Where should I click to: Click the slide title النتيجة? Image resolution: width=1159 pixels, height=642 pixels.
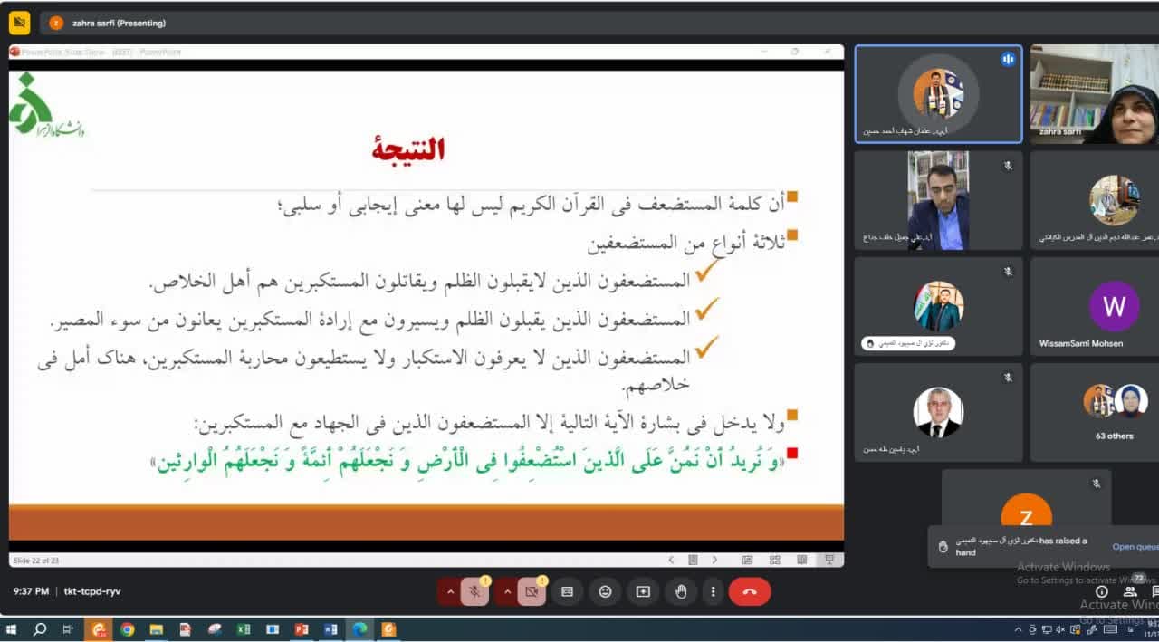pos(408,149)
